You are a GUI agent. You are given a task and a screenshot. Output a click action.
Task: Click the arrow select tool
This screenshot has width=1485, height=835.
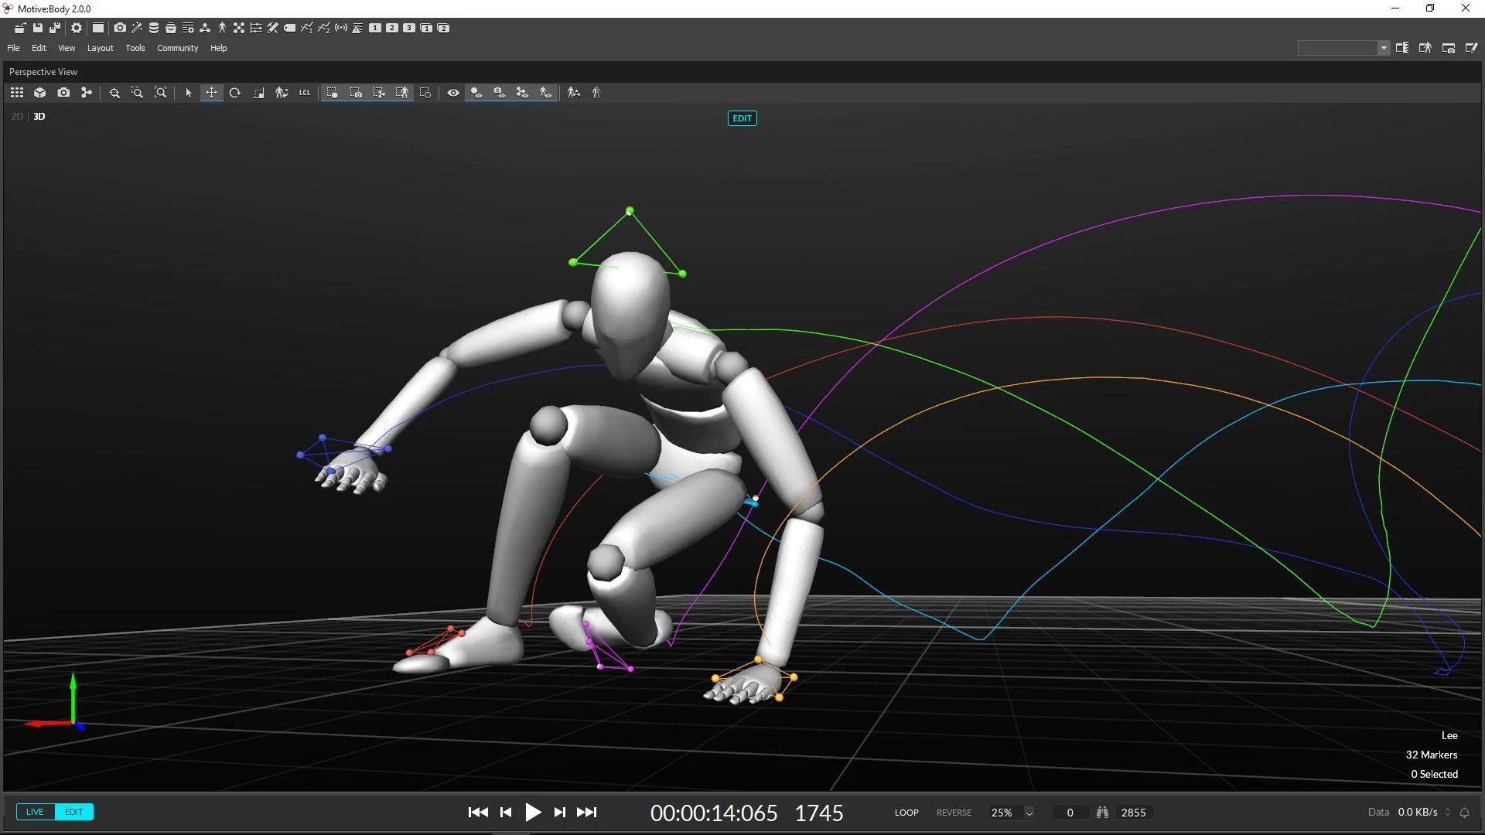click(188, 93)
